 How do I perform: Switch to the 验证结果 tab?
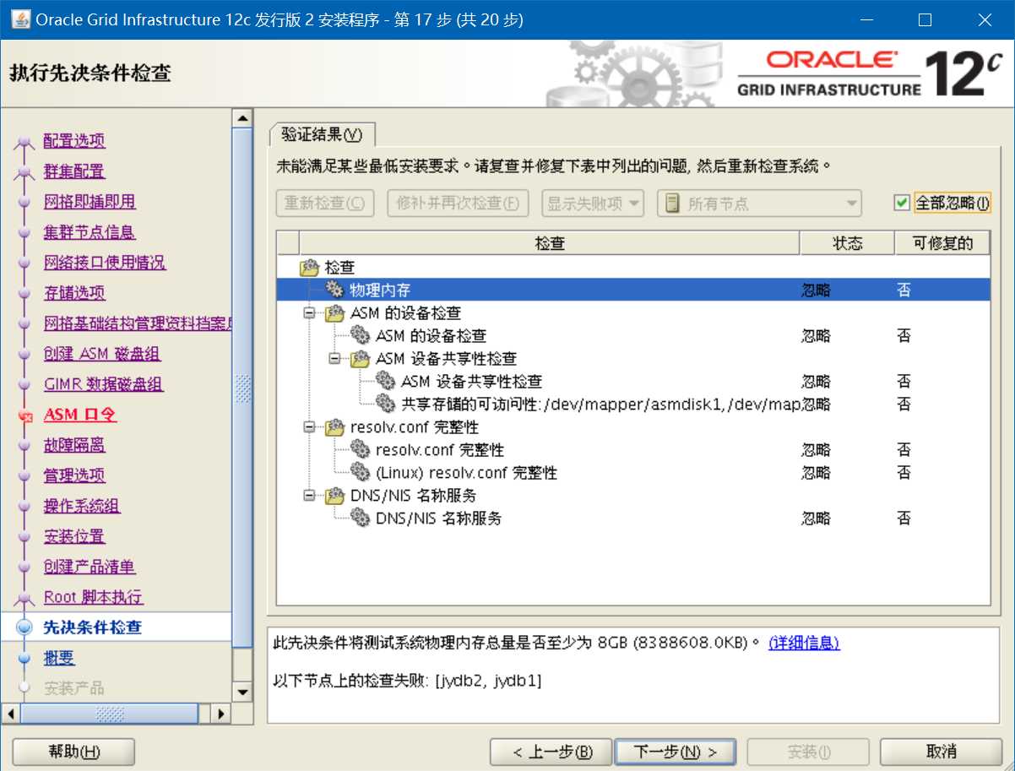point(322,134)
